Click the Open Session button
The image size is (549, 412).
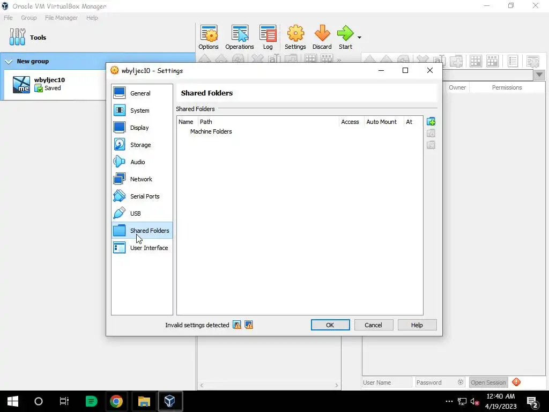(488, 382)
